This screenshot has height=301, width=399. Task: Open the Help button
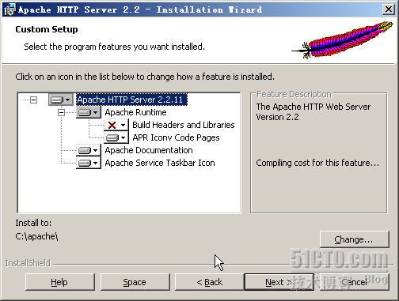[60, 282]
